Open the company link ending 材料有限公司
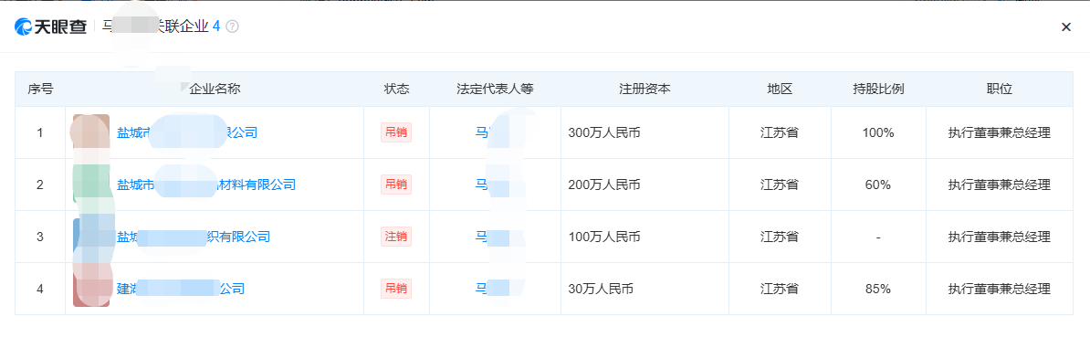1090x348 pixels. (206, 185)
